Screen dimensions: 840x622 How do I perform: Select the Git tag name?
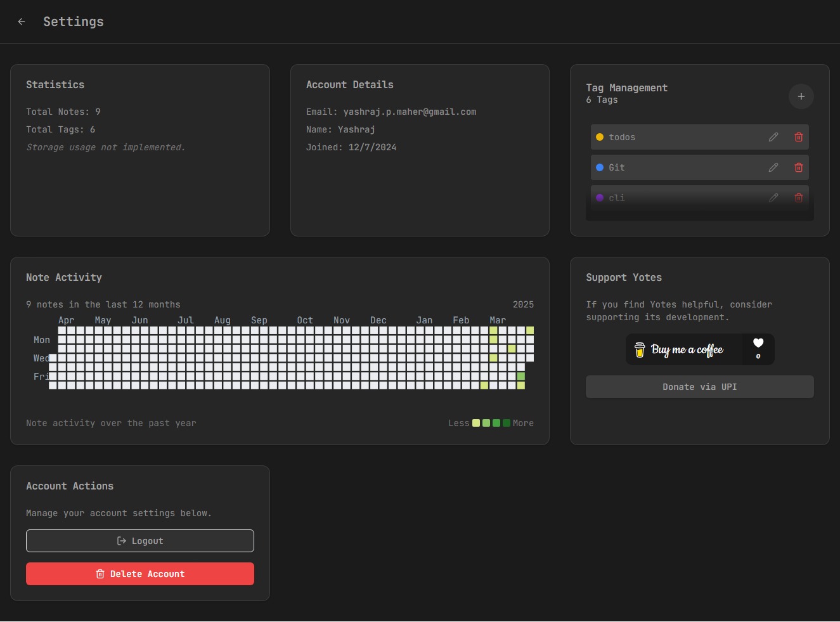pyautogui.click(x=617, y=167)
